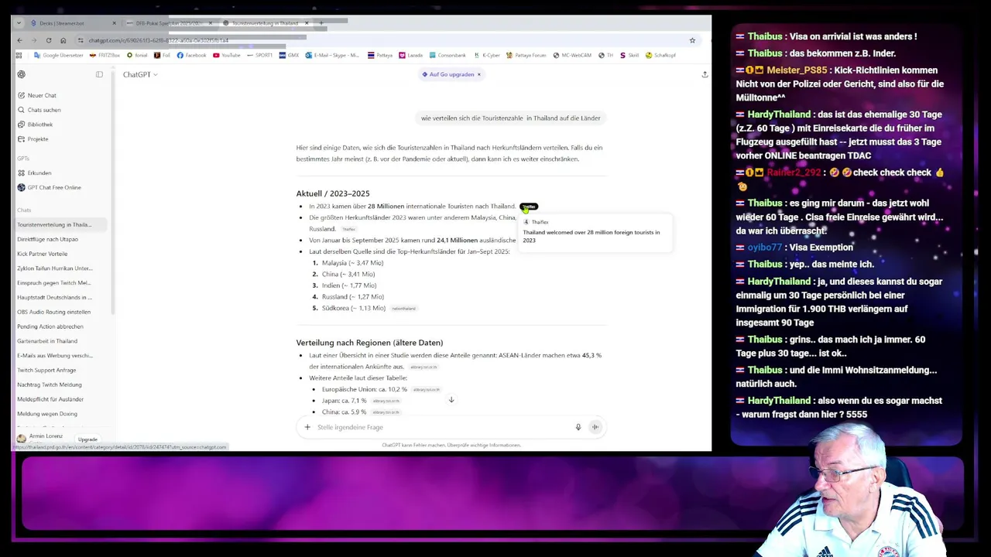Open the ChatGPT model selector dropdown

pos(140,74)
